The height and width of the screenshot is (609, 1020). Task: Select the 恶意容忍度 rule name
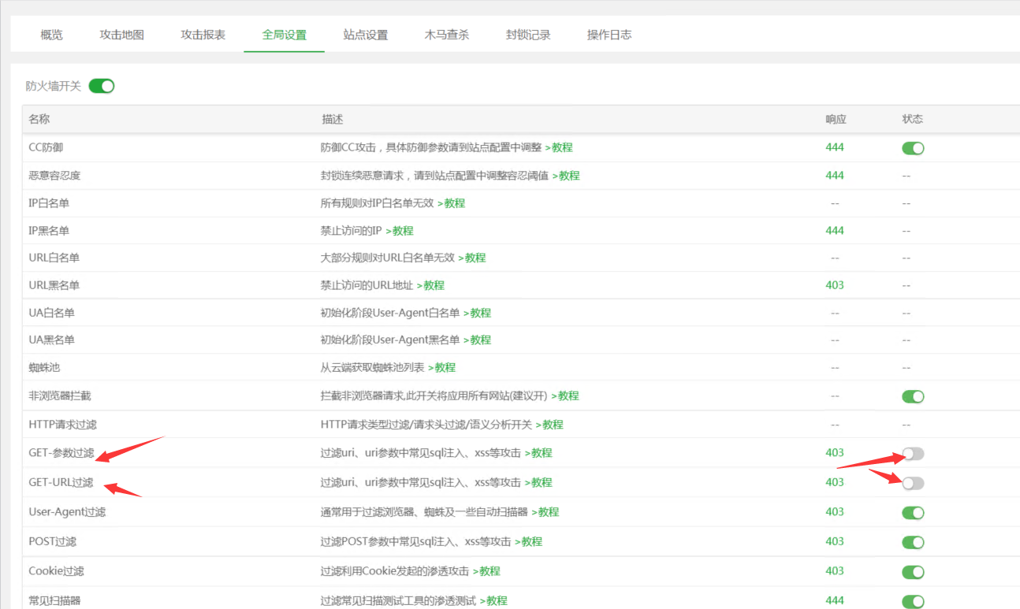click(54, 176)
